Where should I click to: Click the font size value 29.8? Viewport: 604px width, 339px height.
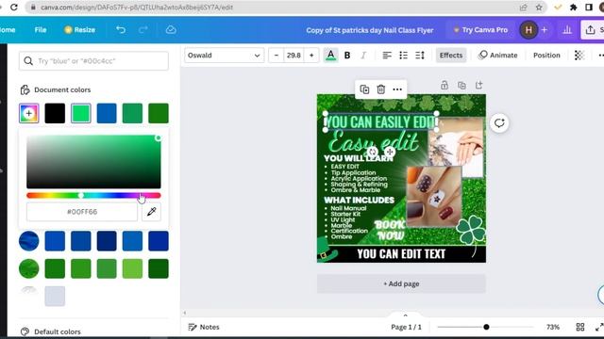(294, 56)
